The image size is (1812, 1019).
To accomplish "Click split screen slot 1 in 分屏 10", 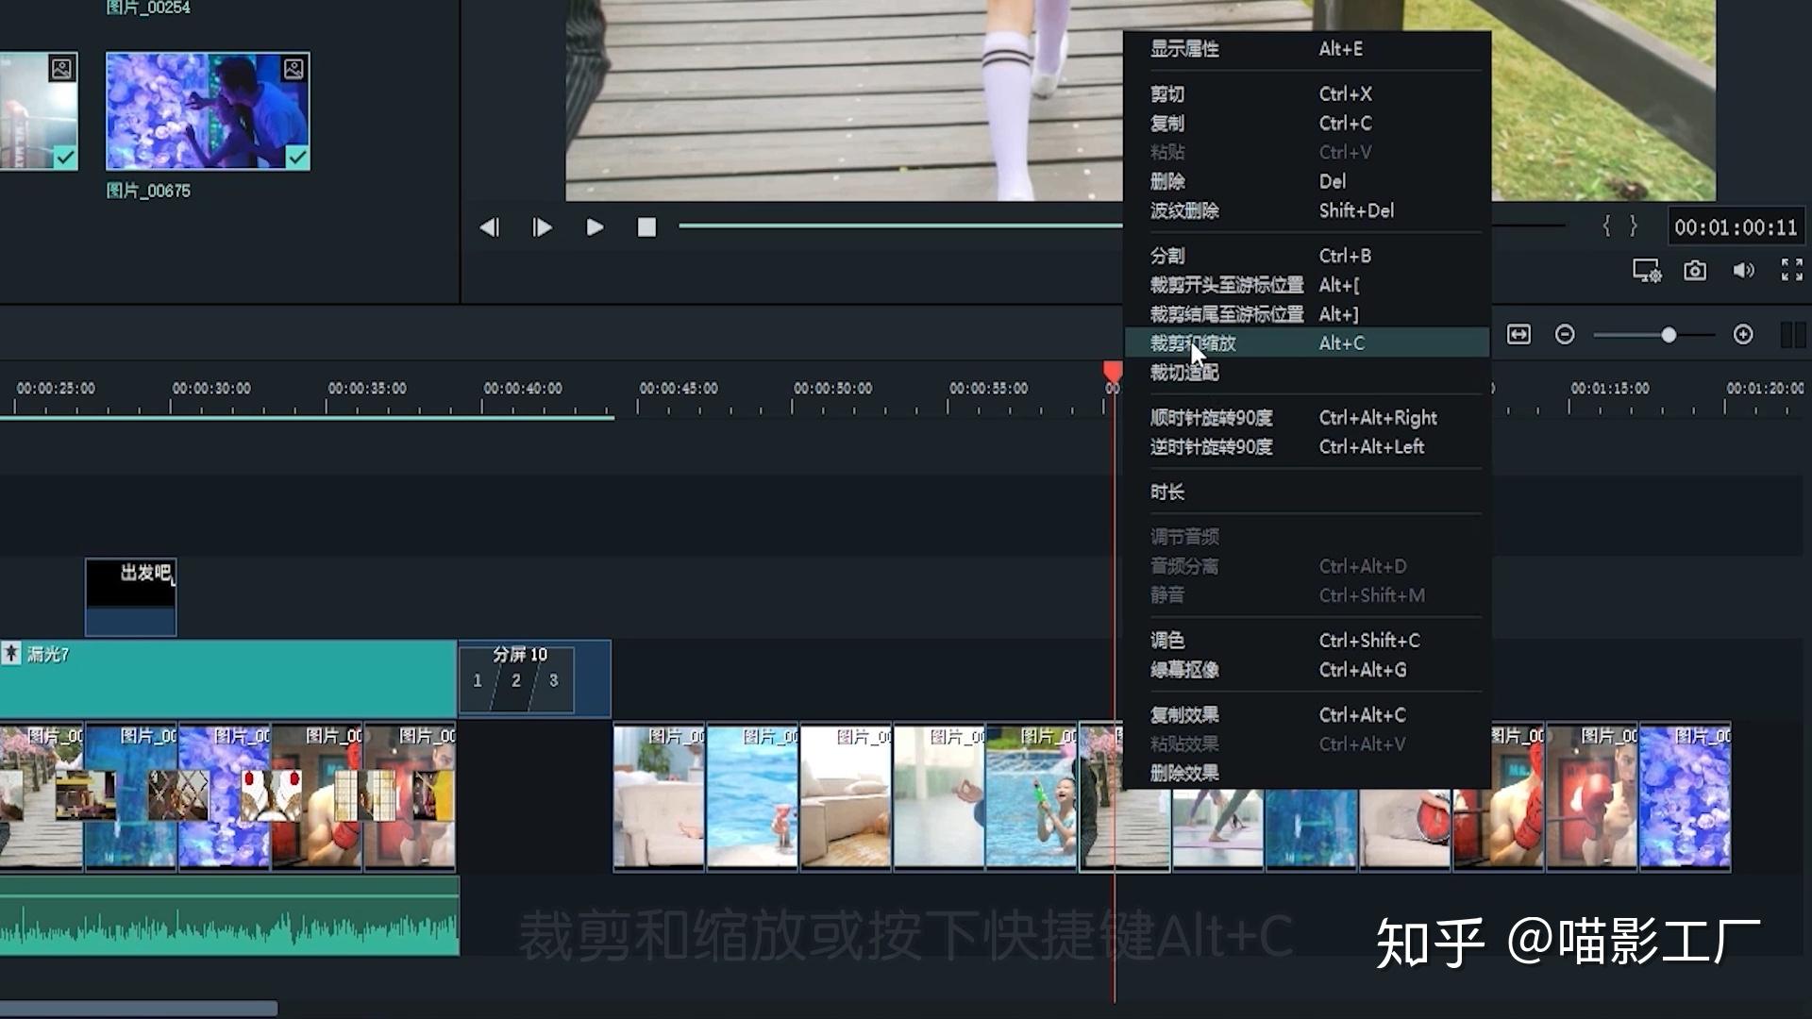I will tap(478, 680).
